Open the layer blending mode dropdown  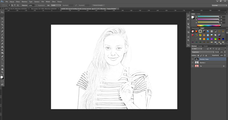(x=203, y=52)
